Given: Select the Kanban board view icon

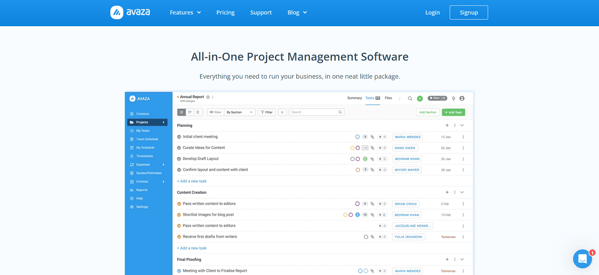Looking at the screenshot, I should pos(190,112).
